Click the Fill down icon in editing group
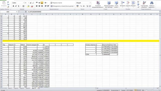This screenshot has height=91, width=161. tap(138, 5)
